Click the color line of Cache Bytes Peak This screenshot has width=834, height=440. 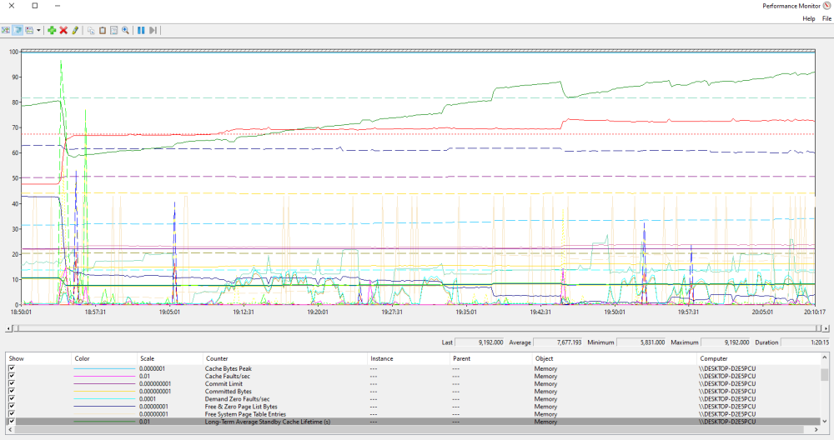pos(104,368)
